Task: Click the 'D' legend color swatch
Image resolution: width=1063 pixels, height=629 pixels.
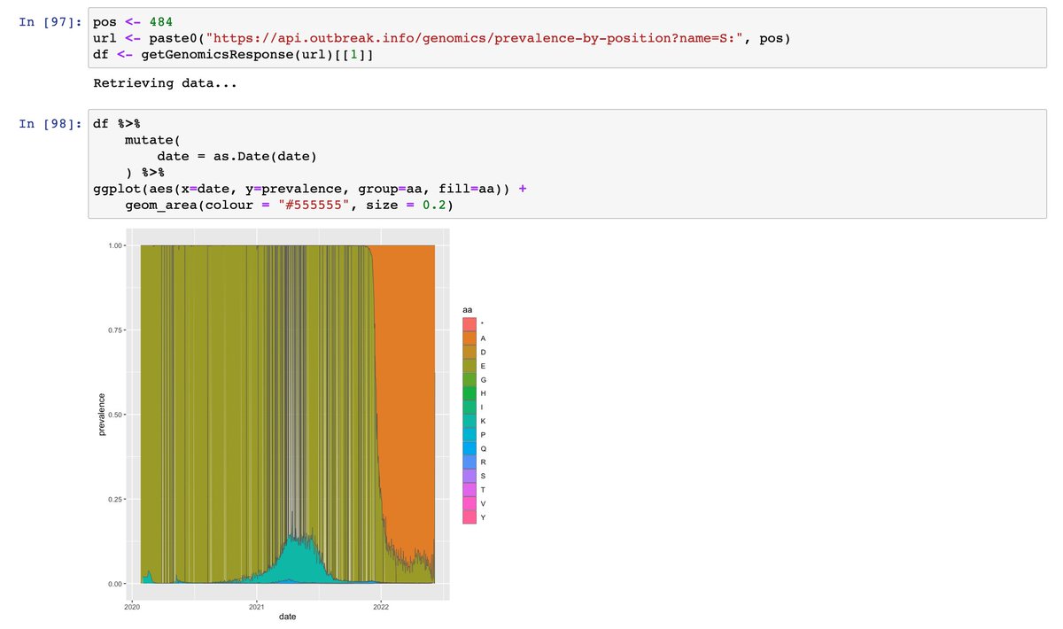Action: [469, 352]
